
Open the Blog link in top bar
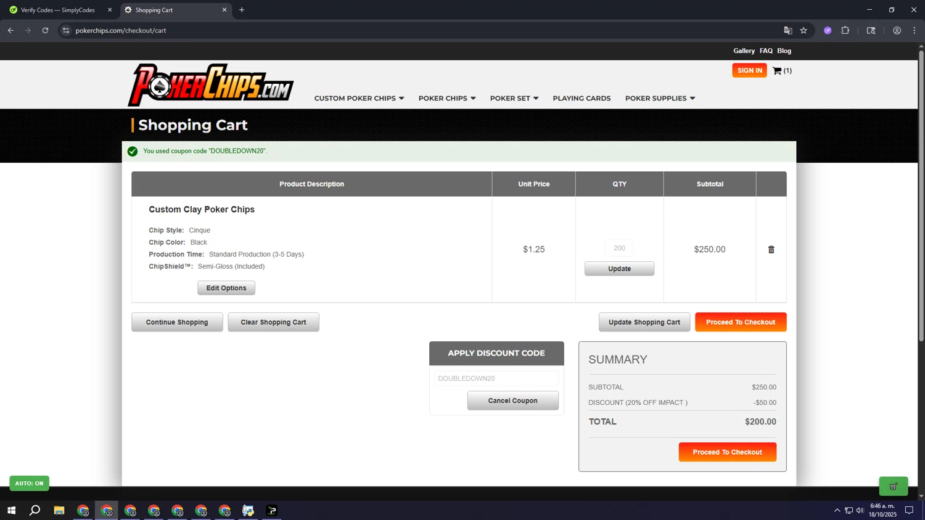[784, 51]
